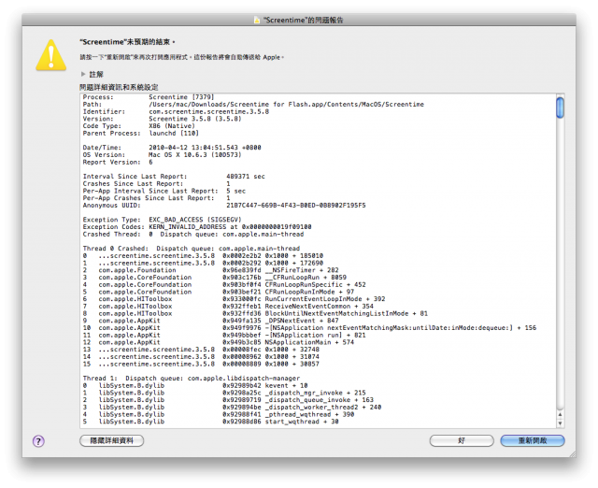
Task: Click the Code Type: X86 (Native) line
Action: (x=139, y=126)
